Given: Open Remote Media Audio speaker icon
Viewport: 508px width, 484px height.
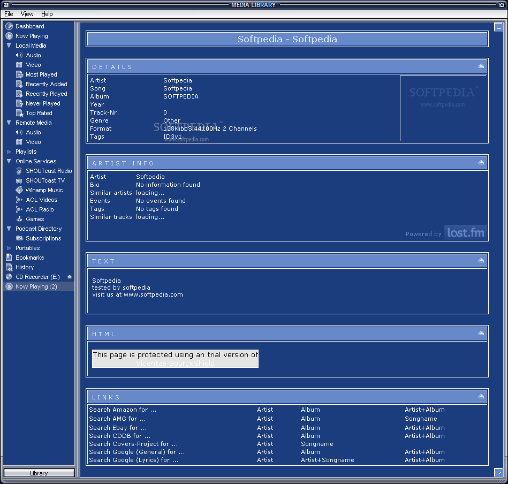Looking at the screenshot, I should [x=19, y=132].
